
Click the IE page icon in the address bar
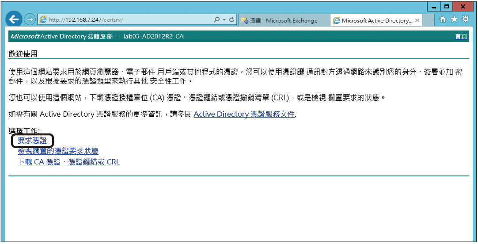coord(43,20)
